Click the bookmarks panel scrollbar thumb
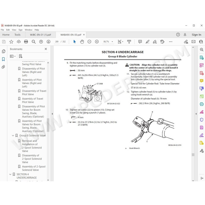205x205 pixels. 48,125
